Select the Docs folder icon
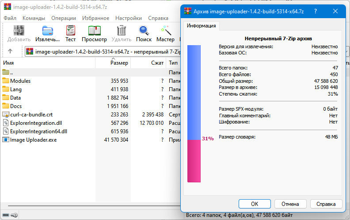350x220 pixels. pos(6,106)
